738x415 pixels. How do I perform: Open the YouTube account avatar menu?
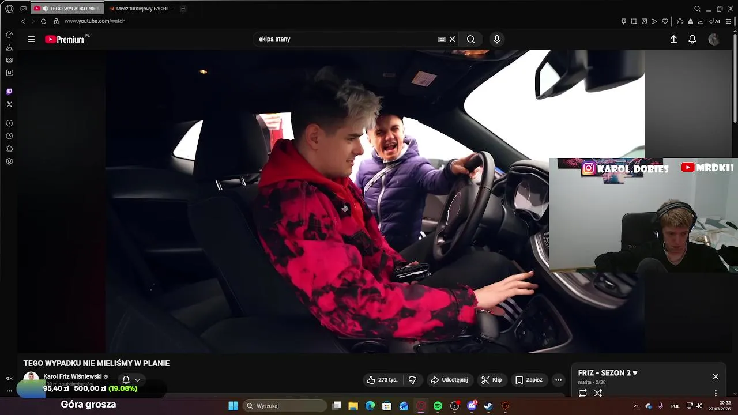tap(714, 39)
